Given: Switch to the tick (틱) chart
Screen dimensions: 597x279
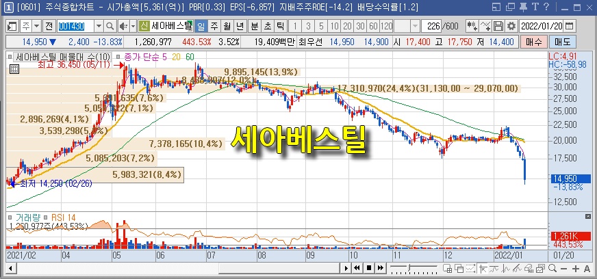Looking at the screenshot, I should point(281,26).
